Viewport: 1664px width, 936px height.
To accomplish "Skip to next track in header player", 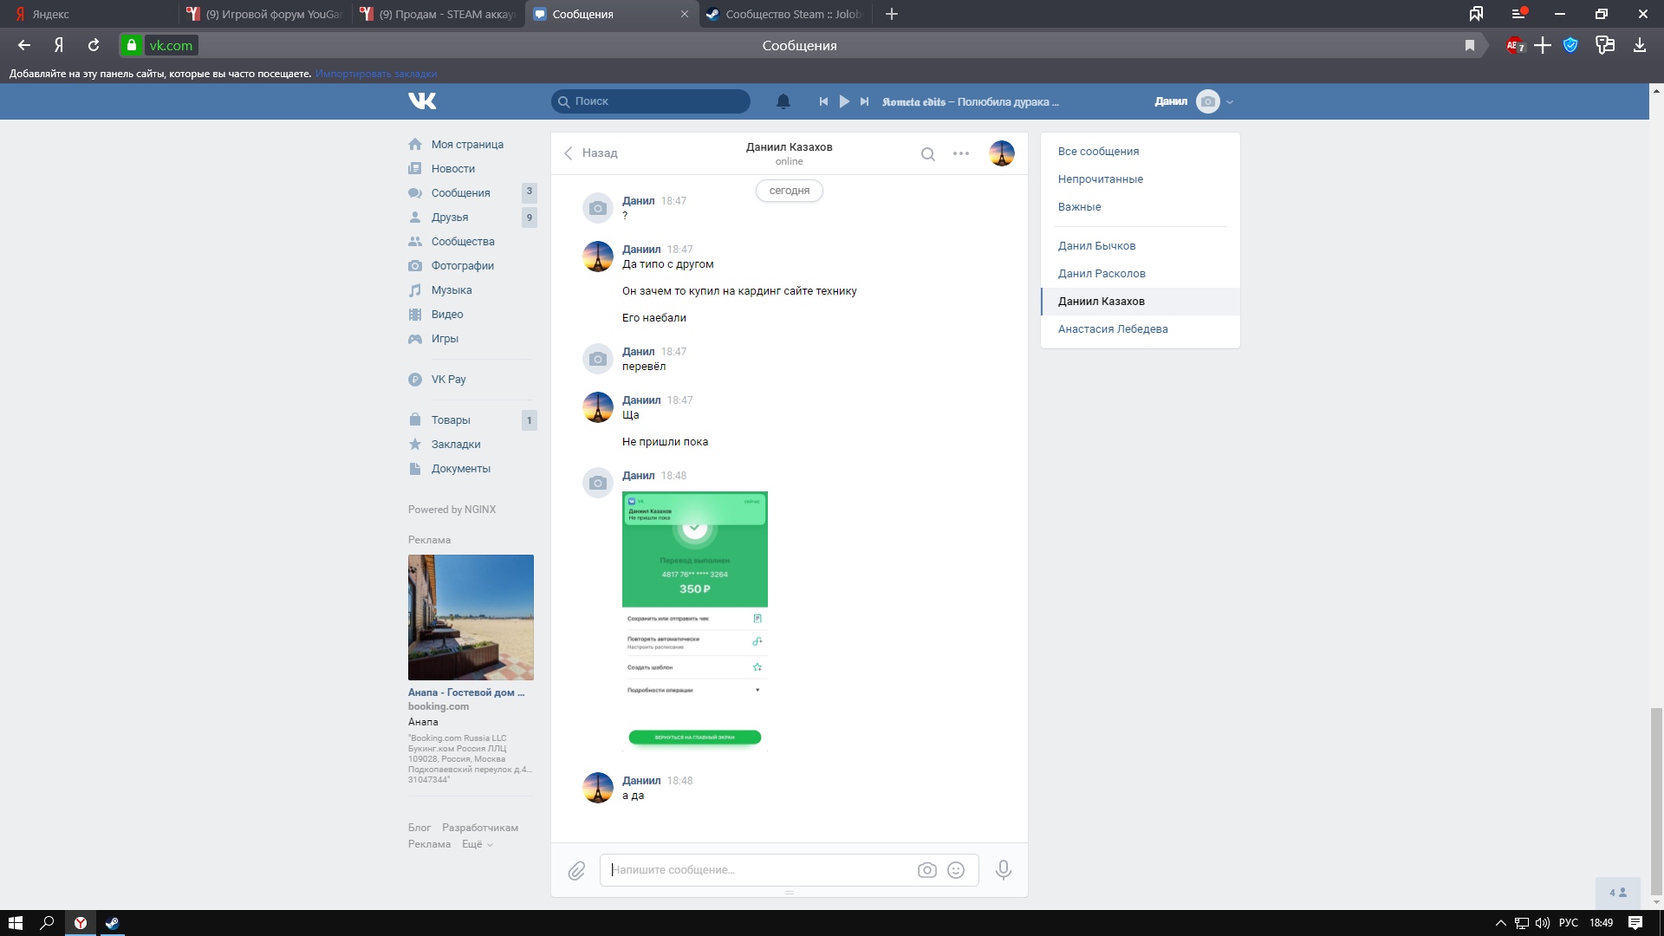I will [x=864, y=101].
